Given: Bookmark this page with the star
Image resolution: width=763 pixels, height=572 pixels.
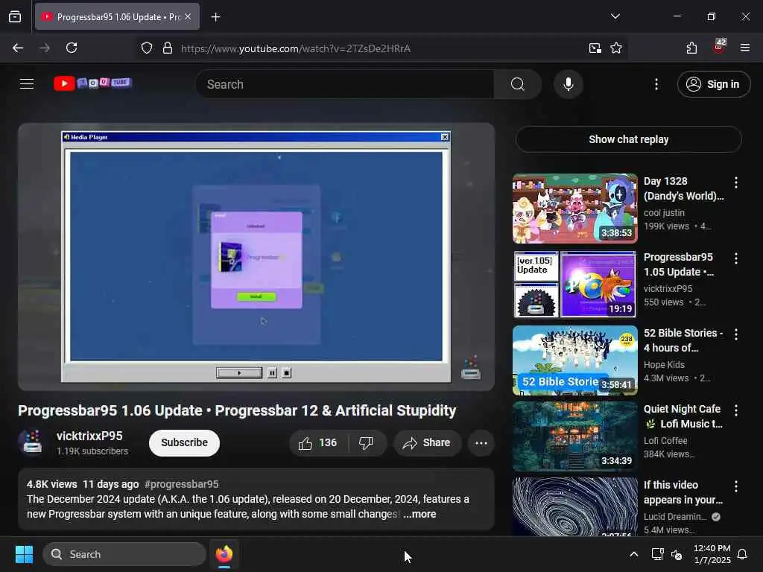Looking at the screenshot, I should [616, 48].
